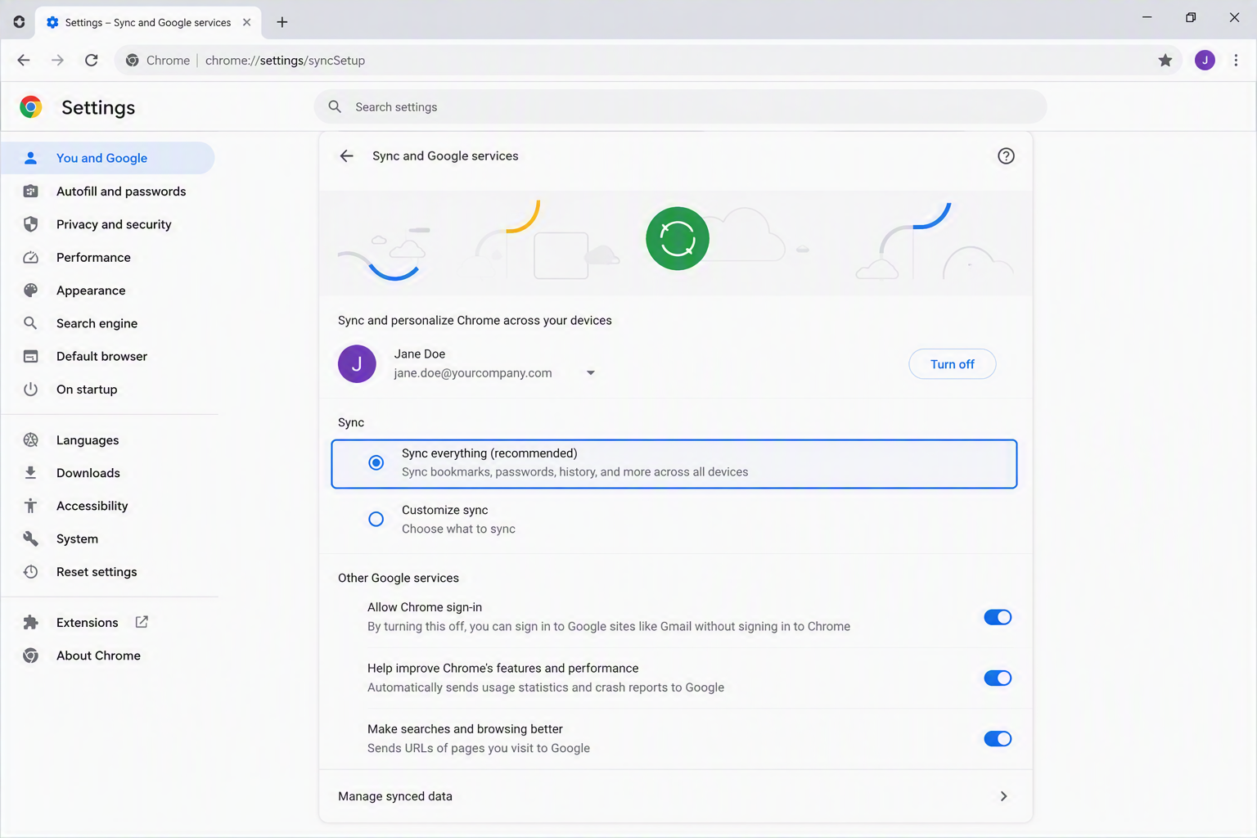Open Reset settings section
Image resolution: width=1257 pixels, height=838 pixels.
tap(108, 571)
